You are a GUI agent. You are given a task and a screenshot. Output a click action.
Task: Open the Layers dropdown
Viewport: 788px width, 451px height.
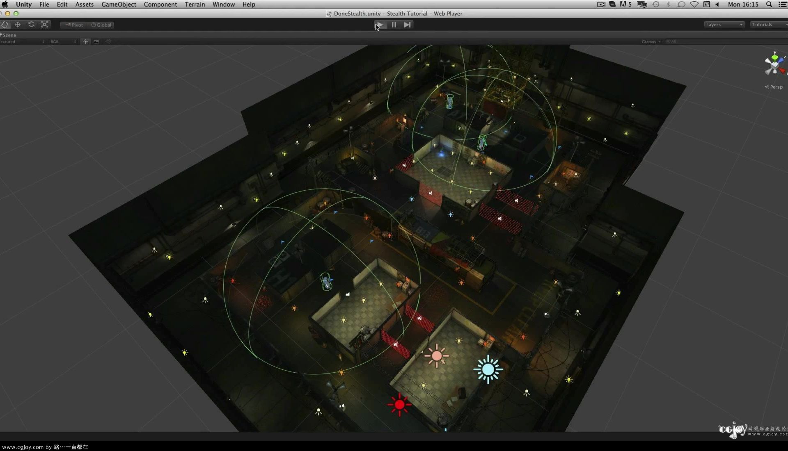point(724,25)
